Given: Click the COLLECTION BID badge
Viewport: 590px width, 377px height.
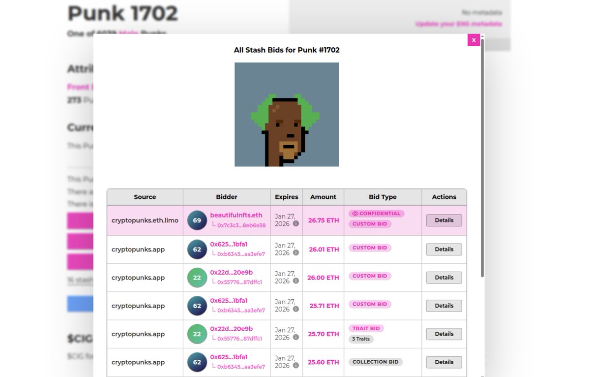Looking at the screenshot, I should pyautogui.click(x=376, y=362).
